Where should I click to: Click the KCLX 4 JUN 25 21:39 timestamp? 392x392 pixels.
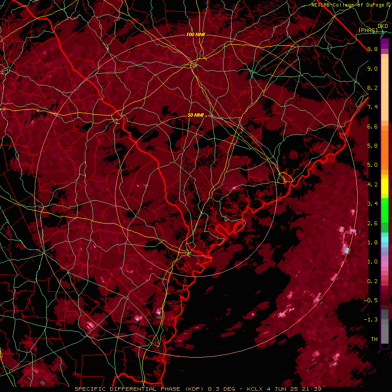[x=284, y=389]
